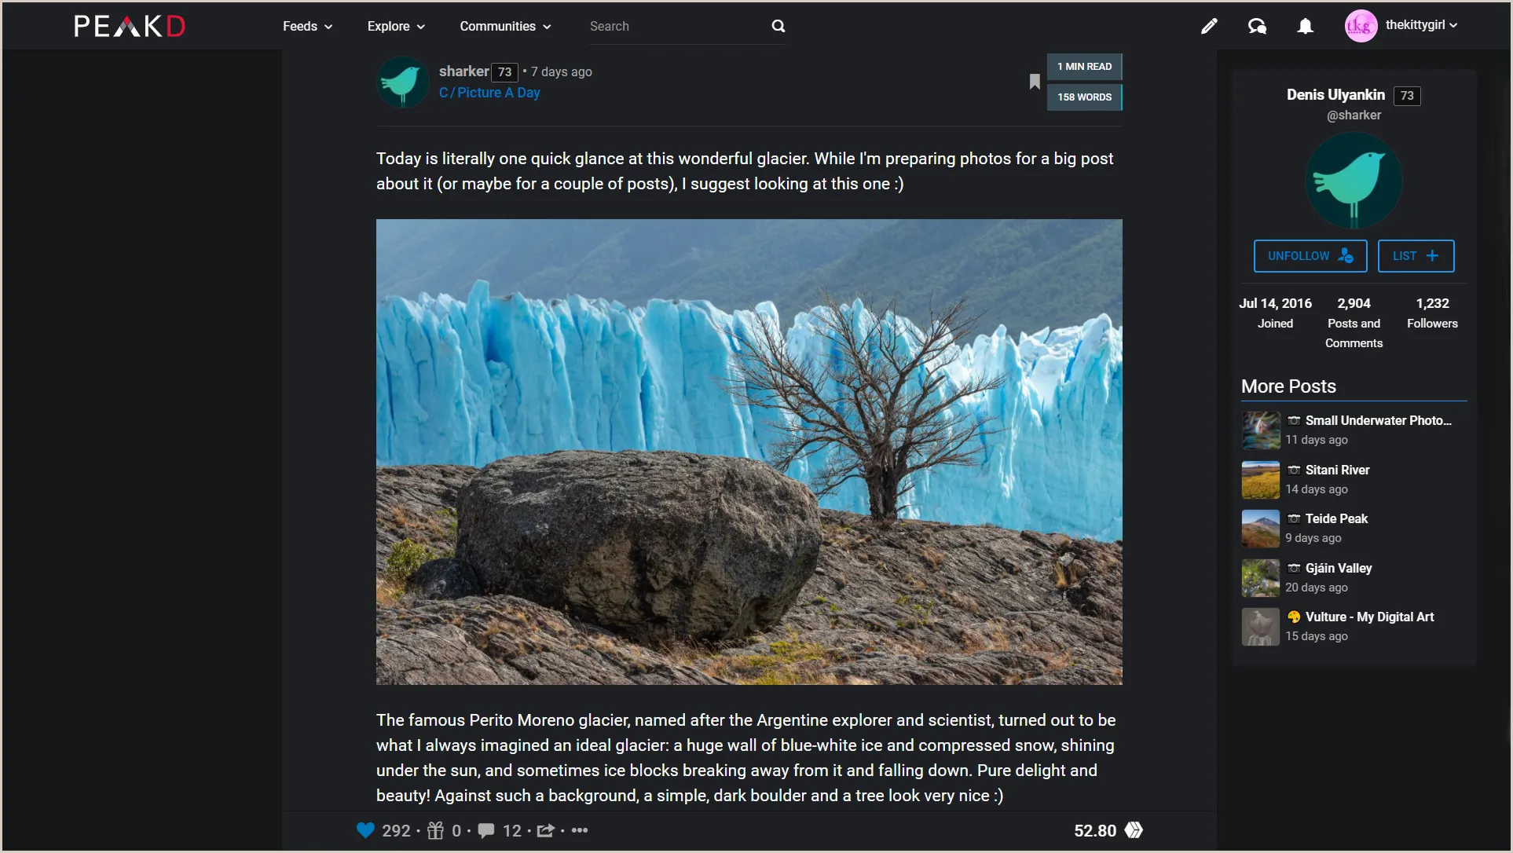Open the write post pencil icon

(x=1209, y=26)
